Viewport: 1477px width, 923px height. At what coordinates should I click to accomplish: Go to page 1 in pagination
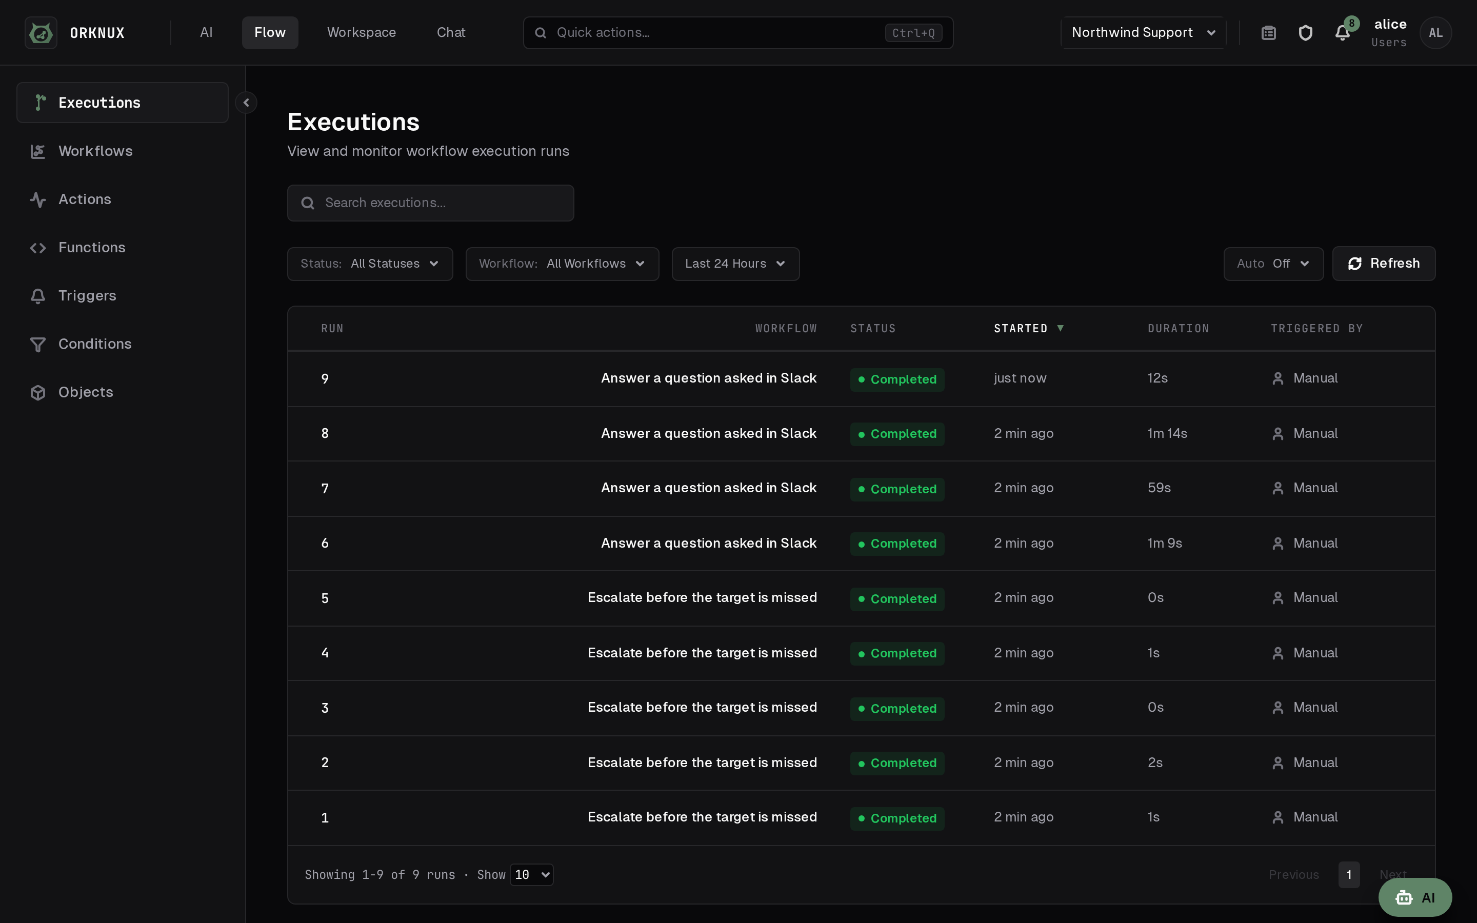[1349, 875]
